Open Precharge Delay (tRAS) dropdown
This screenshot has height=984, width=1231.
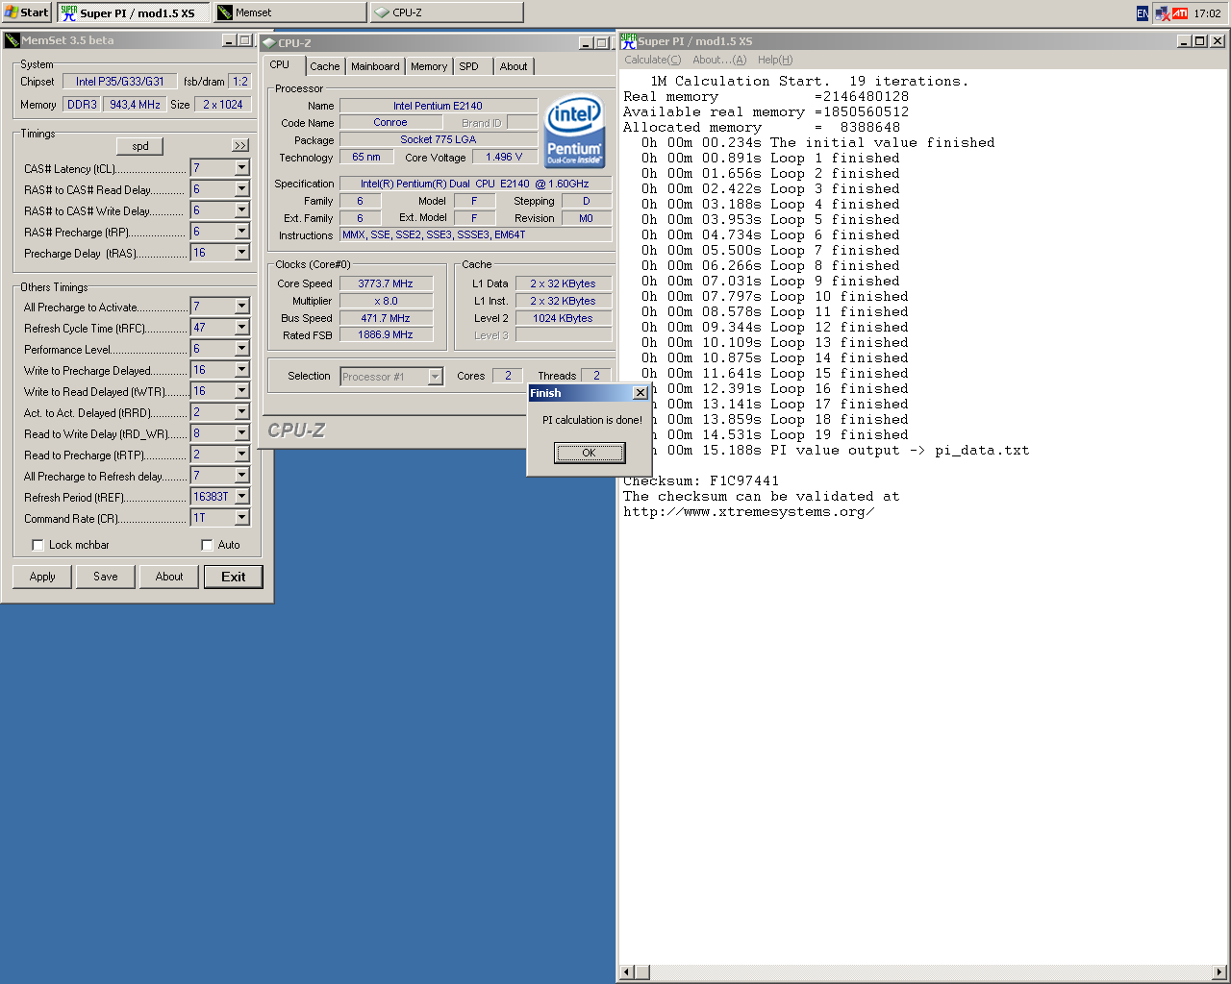[x=242, y=253]
